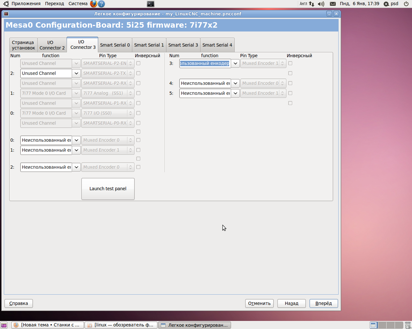412x329 pixels.
Task: Expand the Unused Channel dropdown in row 2
Action: 76,73
